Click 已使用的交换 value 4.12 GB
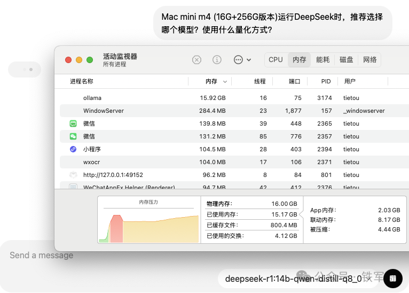Screen dimensions: 409x293 (286, 236)
